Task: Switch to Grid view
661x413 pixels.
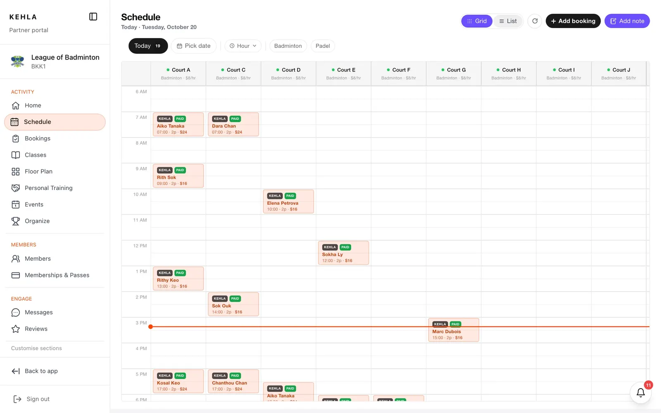Action: pyautogui.click(x=477, y=21)
